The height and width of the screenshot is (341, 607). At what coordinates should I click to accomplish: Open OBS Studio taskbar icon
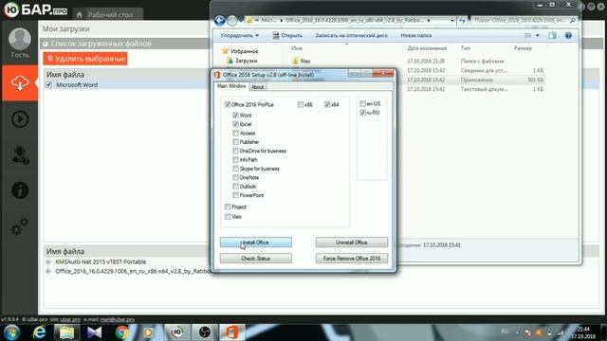point(205,332)
